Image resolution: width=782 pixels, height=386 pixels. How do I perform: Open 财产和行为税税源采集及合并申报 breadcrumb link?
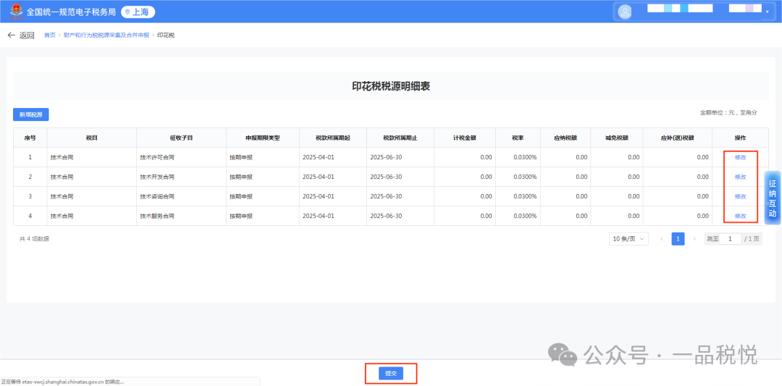(x=106, y=35)
